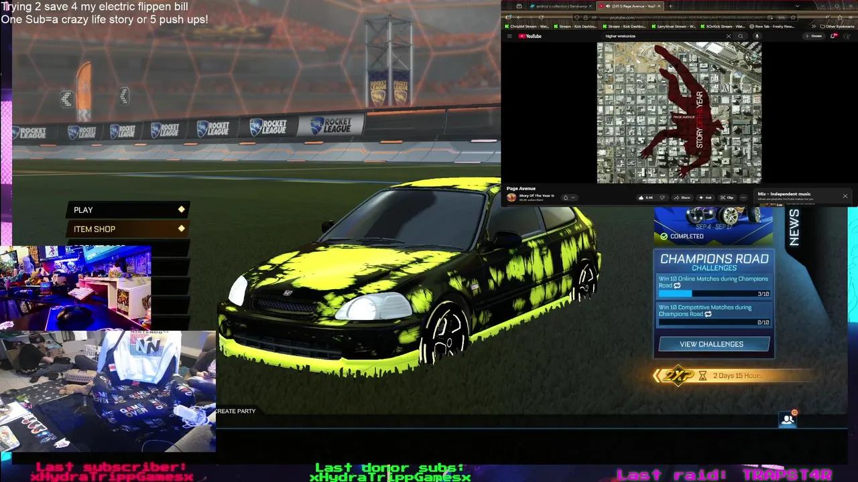Click the 0/10 competitive matches progress bar
858x482 pixels.
pyautogui.click(x=714, y=322)
